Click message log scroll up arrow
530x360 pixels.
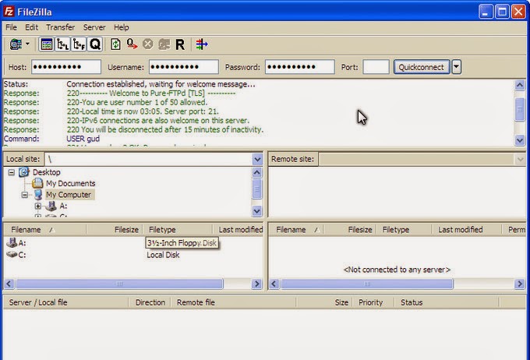[520, 85]
